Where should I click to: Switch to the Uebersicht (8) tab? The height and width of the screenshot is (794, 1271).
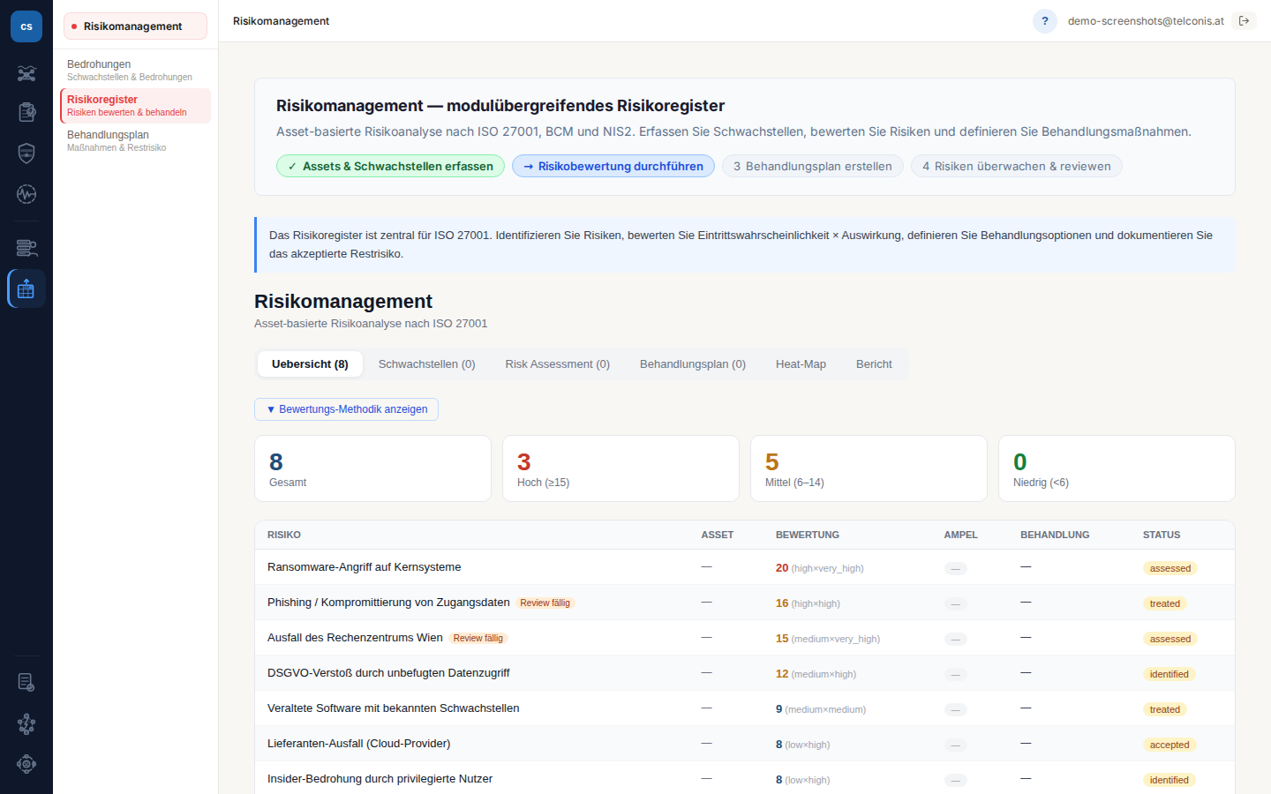tap(310, 364)
